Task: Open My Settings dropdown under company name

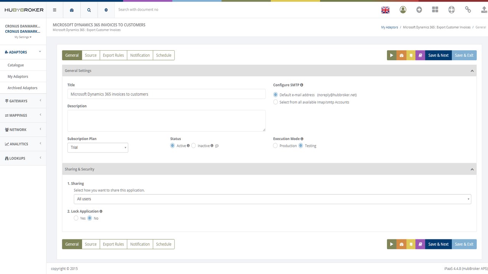Action: 23,37
